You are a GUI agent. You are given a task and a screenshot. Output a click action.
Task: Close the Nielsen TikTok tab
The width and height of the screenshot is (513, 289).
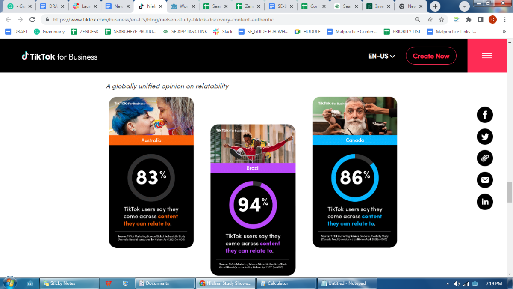[160, 6]
